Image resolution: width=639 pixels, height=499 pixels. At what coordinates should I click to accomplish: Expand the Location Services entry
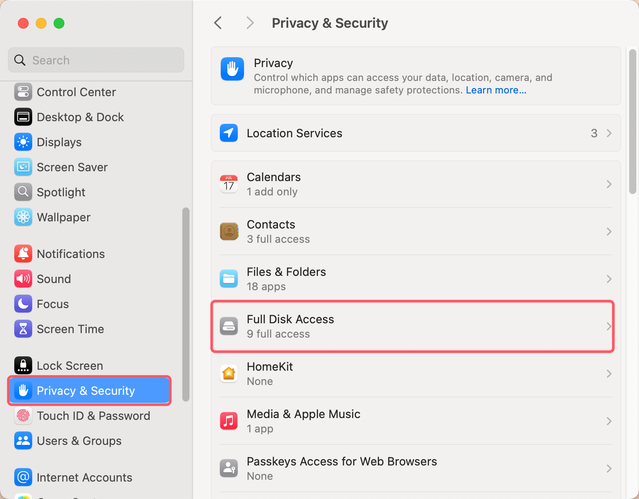pos(609,133)
